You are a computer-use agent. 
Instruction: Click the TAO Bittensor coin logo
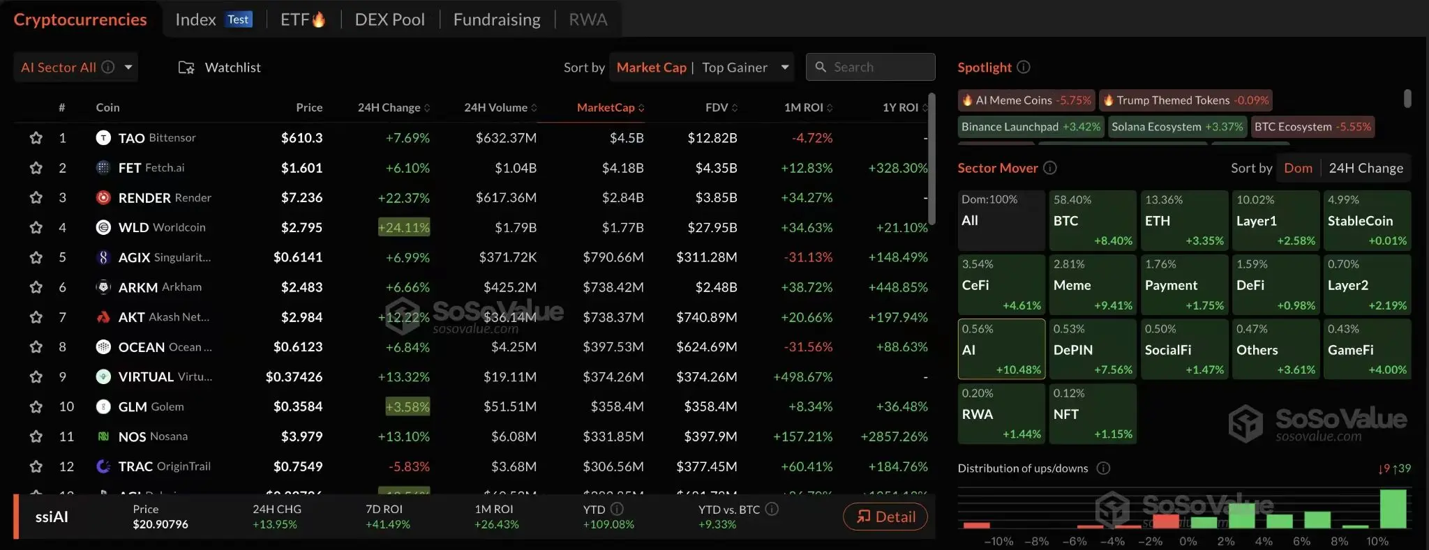pyautogui.click(x=103, y=138)
